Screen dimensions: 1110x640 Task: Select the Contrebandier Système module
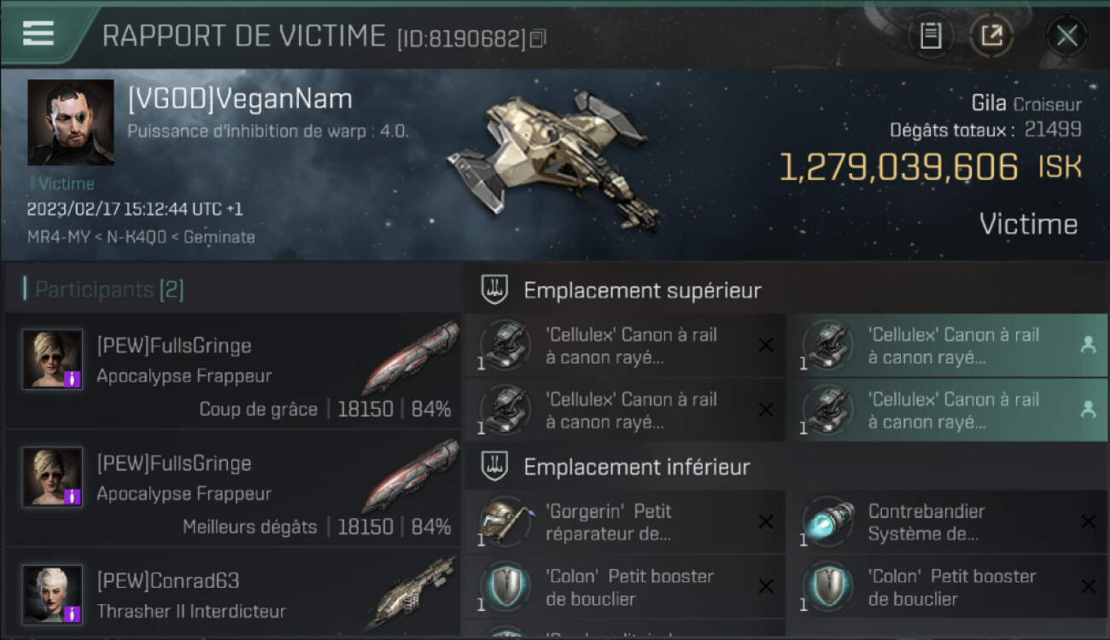947,522
